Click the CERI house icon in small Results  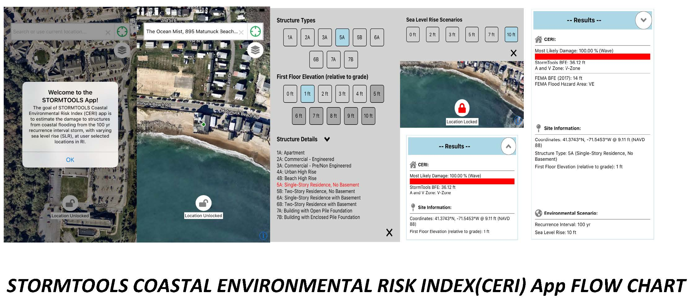(413, 165)
